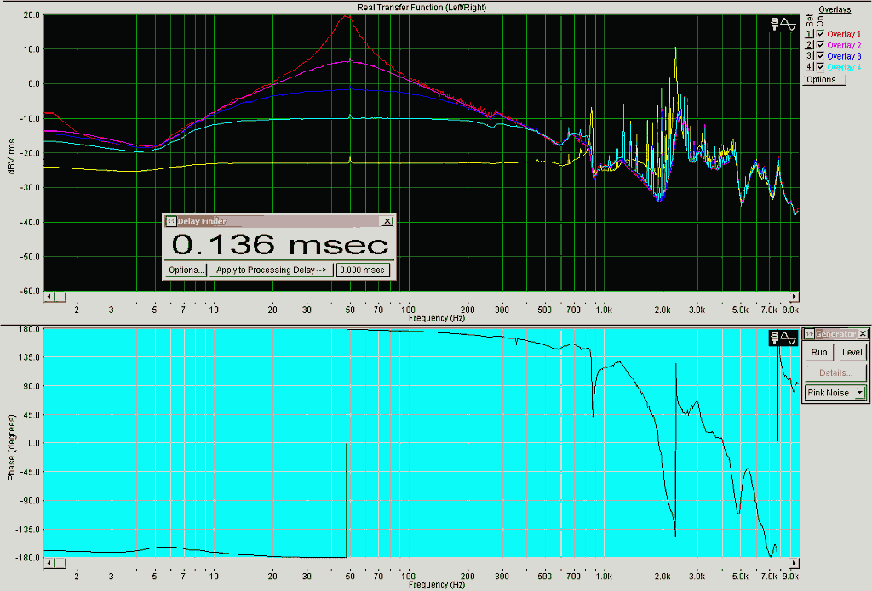Click the magenta Overlay 2 label
Viewport: 872px width, 591px height.
coord(844,45)
